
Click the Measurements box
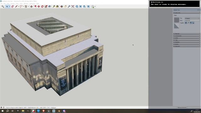coord(194,107)
